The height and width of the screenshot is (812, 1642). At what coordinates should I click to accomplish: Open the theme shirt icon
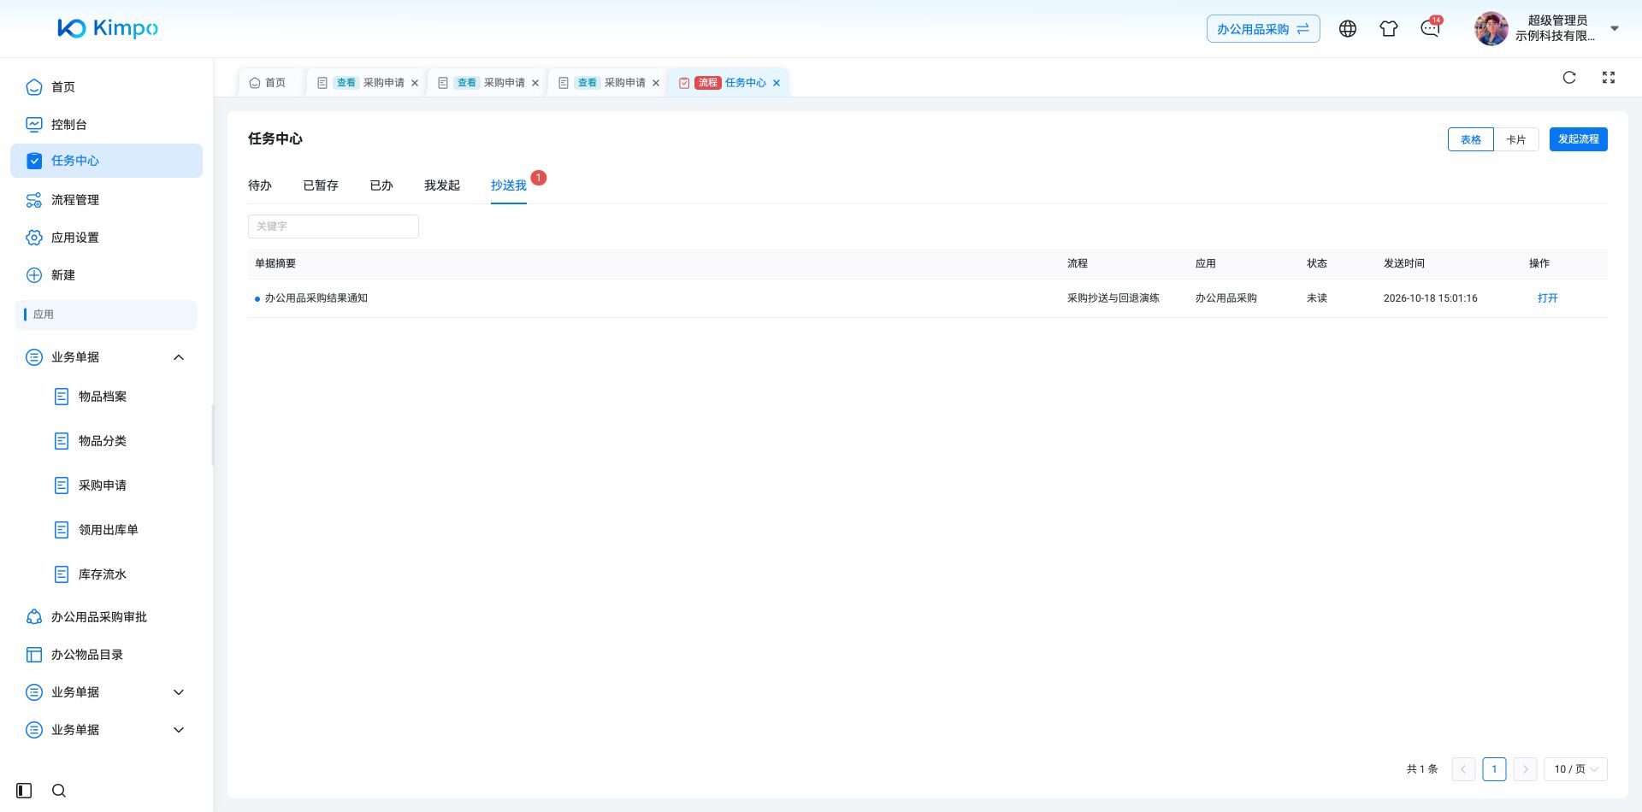(1389, 29)
